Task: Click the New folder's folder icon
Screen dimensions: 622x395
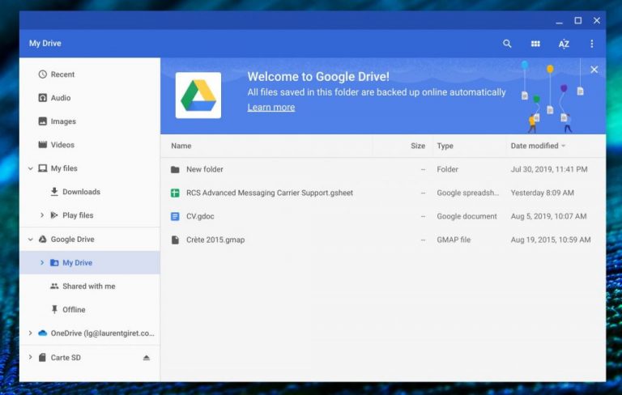Action: pyautogui.click(x=175, y=169)
